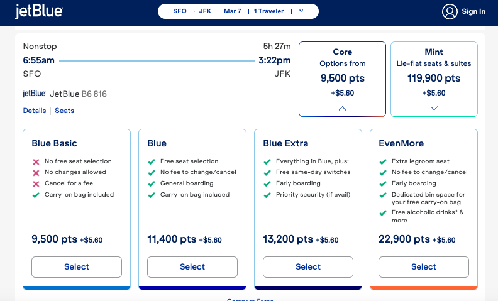Select the EvenMore fare
The image size is (498, 301).
tap(424, 267)
